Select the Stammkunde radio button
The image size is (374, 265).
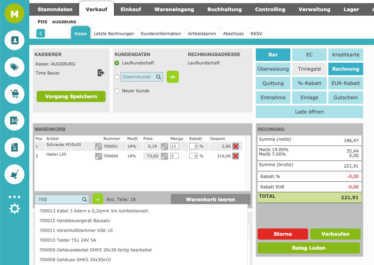(117, 77)
